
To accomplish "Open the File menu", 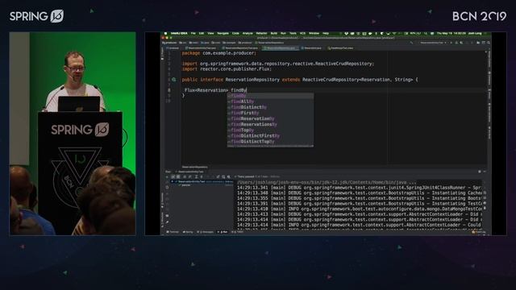I will [193, 34].
